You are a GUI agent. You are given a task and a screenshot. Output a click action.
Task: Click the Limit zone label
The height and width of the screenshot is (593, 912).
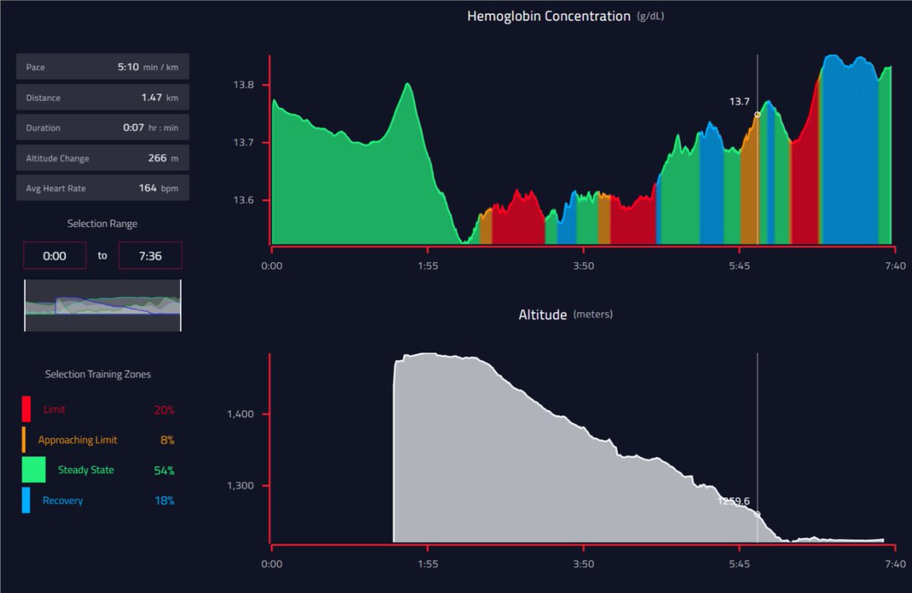(x=55, y=409)
